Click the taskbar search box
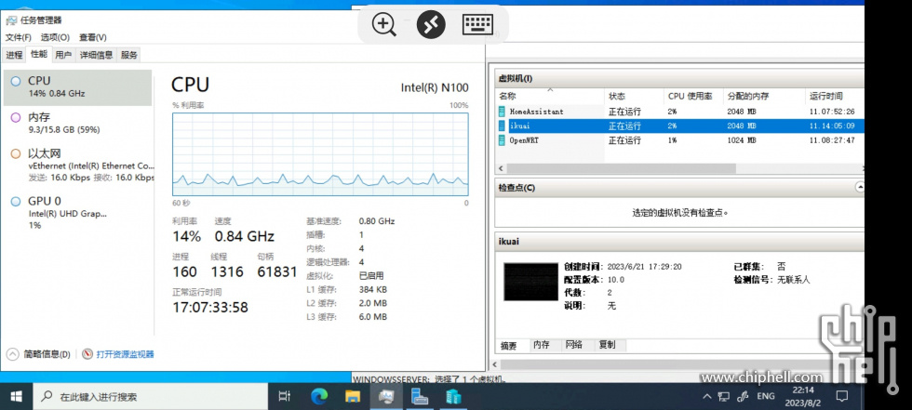Image resolution: width=912 pixels, height=410 pixels. (151, 397)
